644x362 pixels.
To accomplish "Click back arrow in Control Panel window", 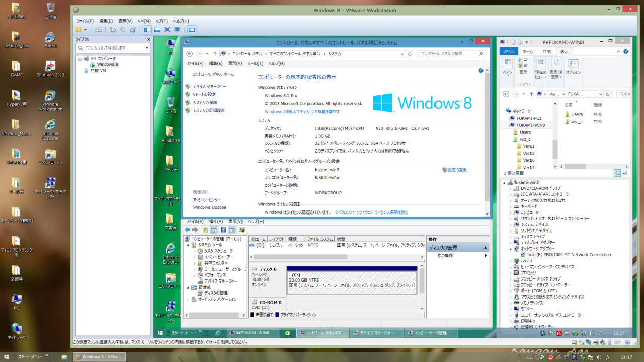I will [x=190, y=54].
